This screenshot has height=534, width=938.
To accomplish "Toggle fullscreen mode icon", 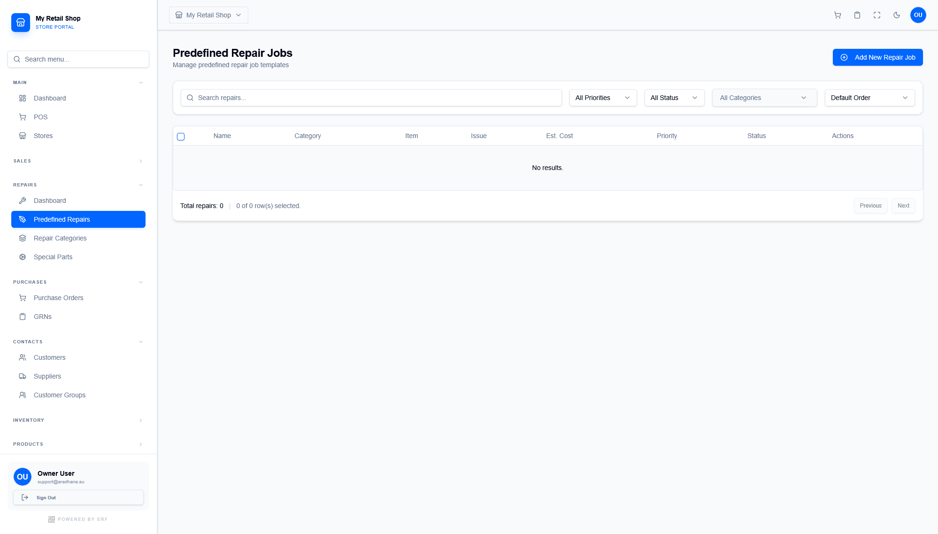I will [877, 15].
